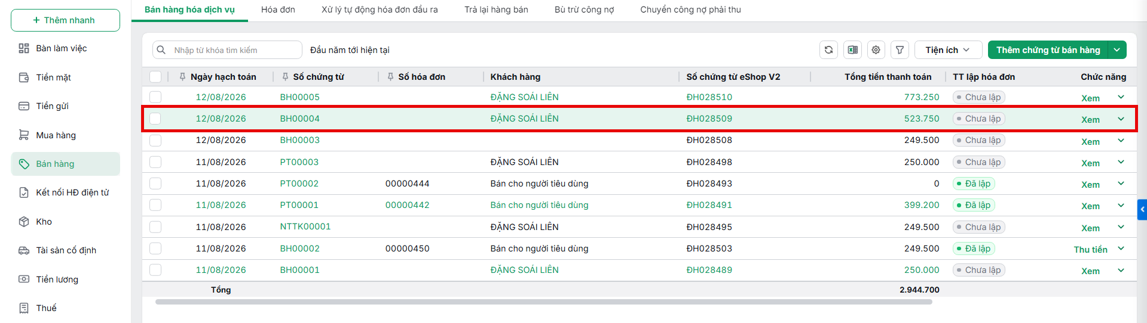Click eShop order ĐH028510 cell
The height and width of the screenshot is (323, 1147).
tap(709, 97)
